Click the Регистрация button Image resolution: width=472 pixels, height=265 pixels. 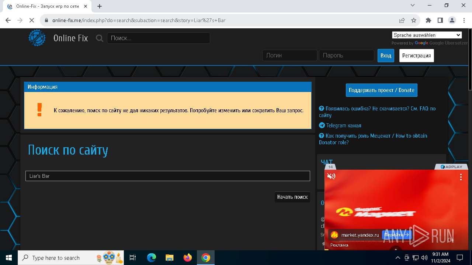tap(417, 56)
